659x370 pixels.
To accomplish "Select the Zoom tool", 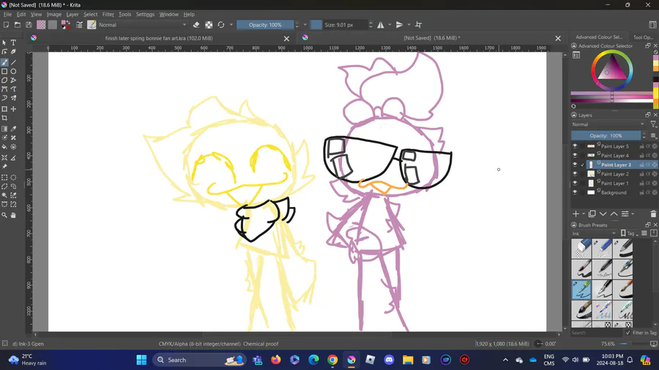I will (x=4, y=215).
